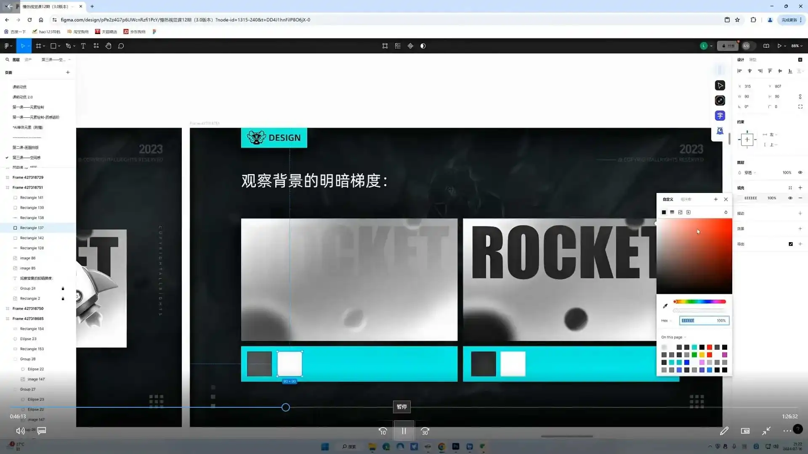Select the Frame tool
The width and height of the screenshot is (808, 454).
(38, 46)
